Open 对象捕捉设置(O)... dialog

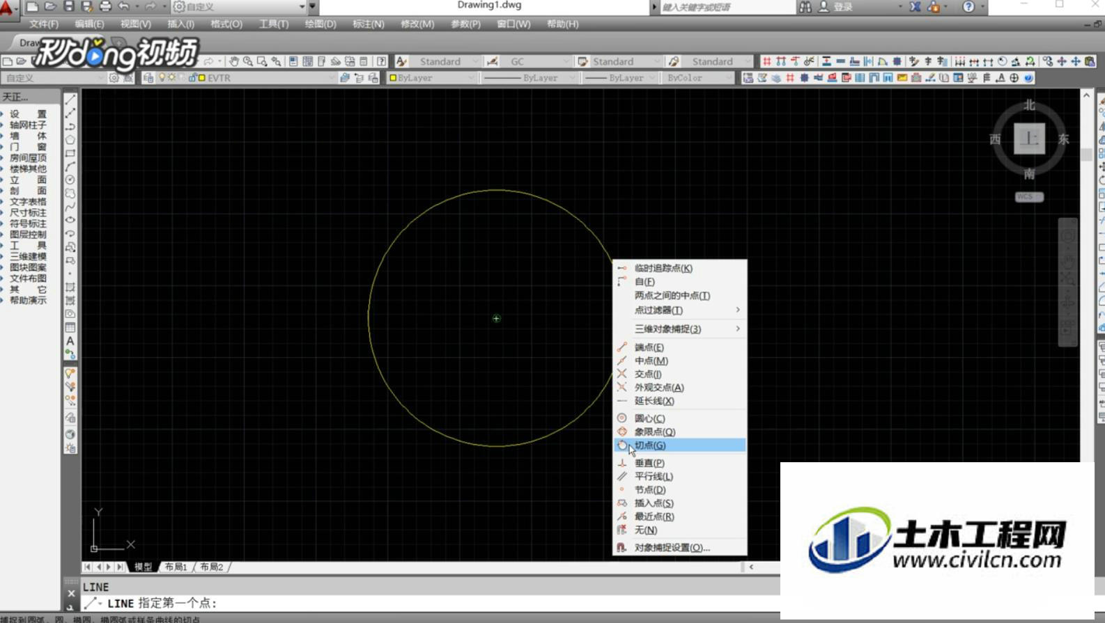(x=679, y=548)
